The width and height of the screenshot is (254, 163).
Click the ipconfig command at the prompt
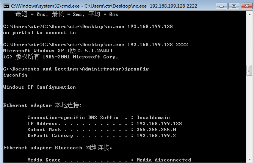click(x=137, y=69)
